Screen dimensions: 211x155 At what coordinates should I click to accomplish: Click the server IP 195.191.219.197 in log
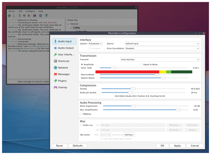coord(47,22)
